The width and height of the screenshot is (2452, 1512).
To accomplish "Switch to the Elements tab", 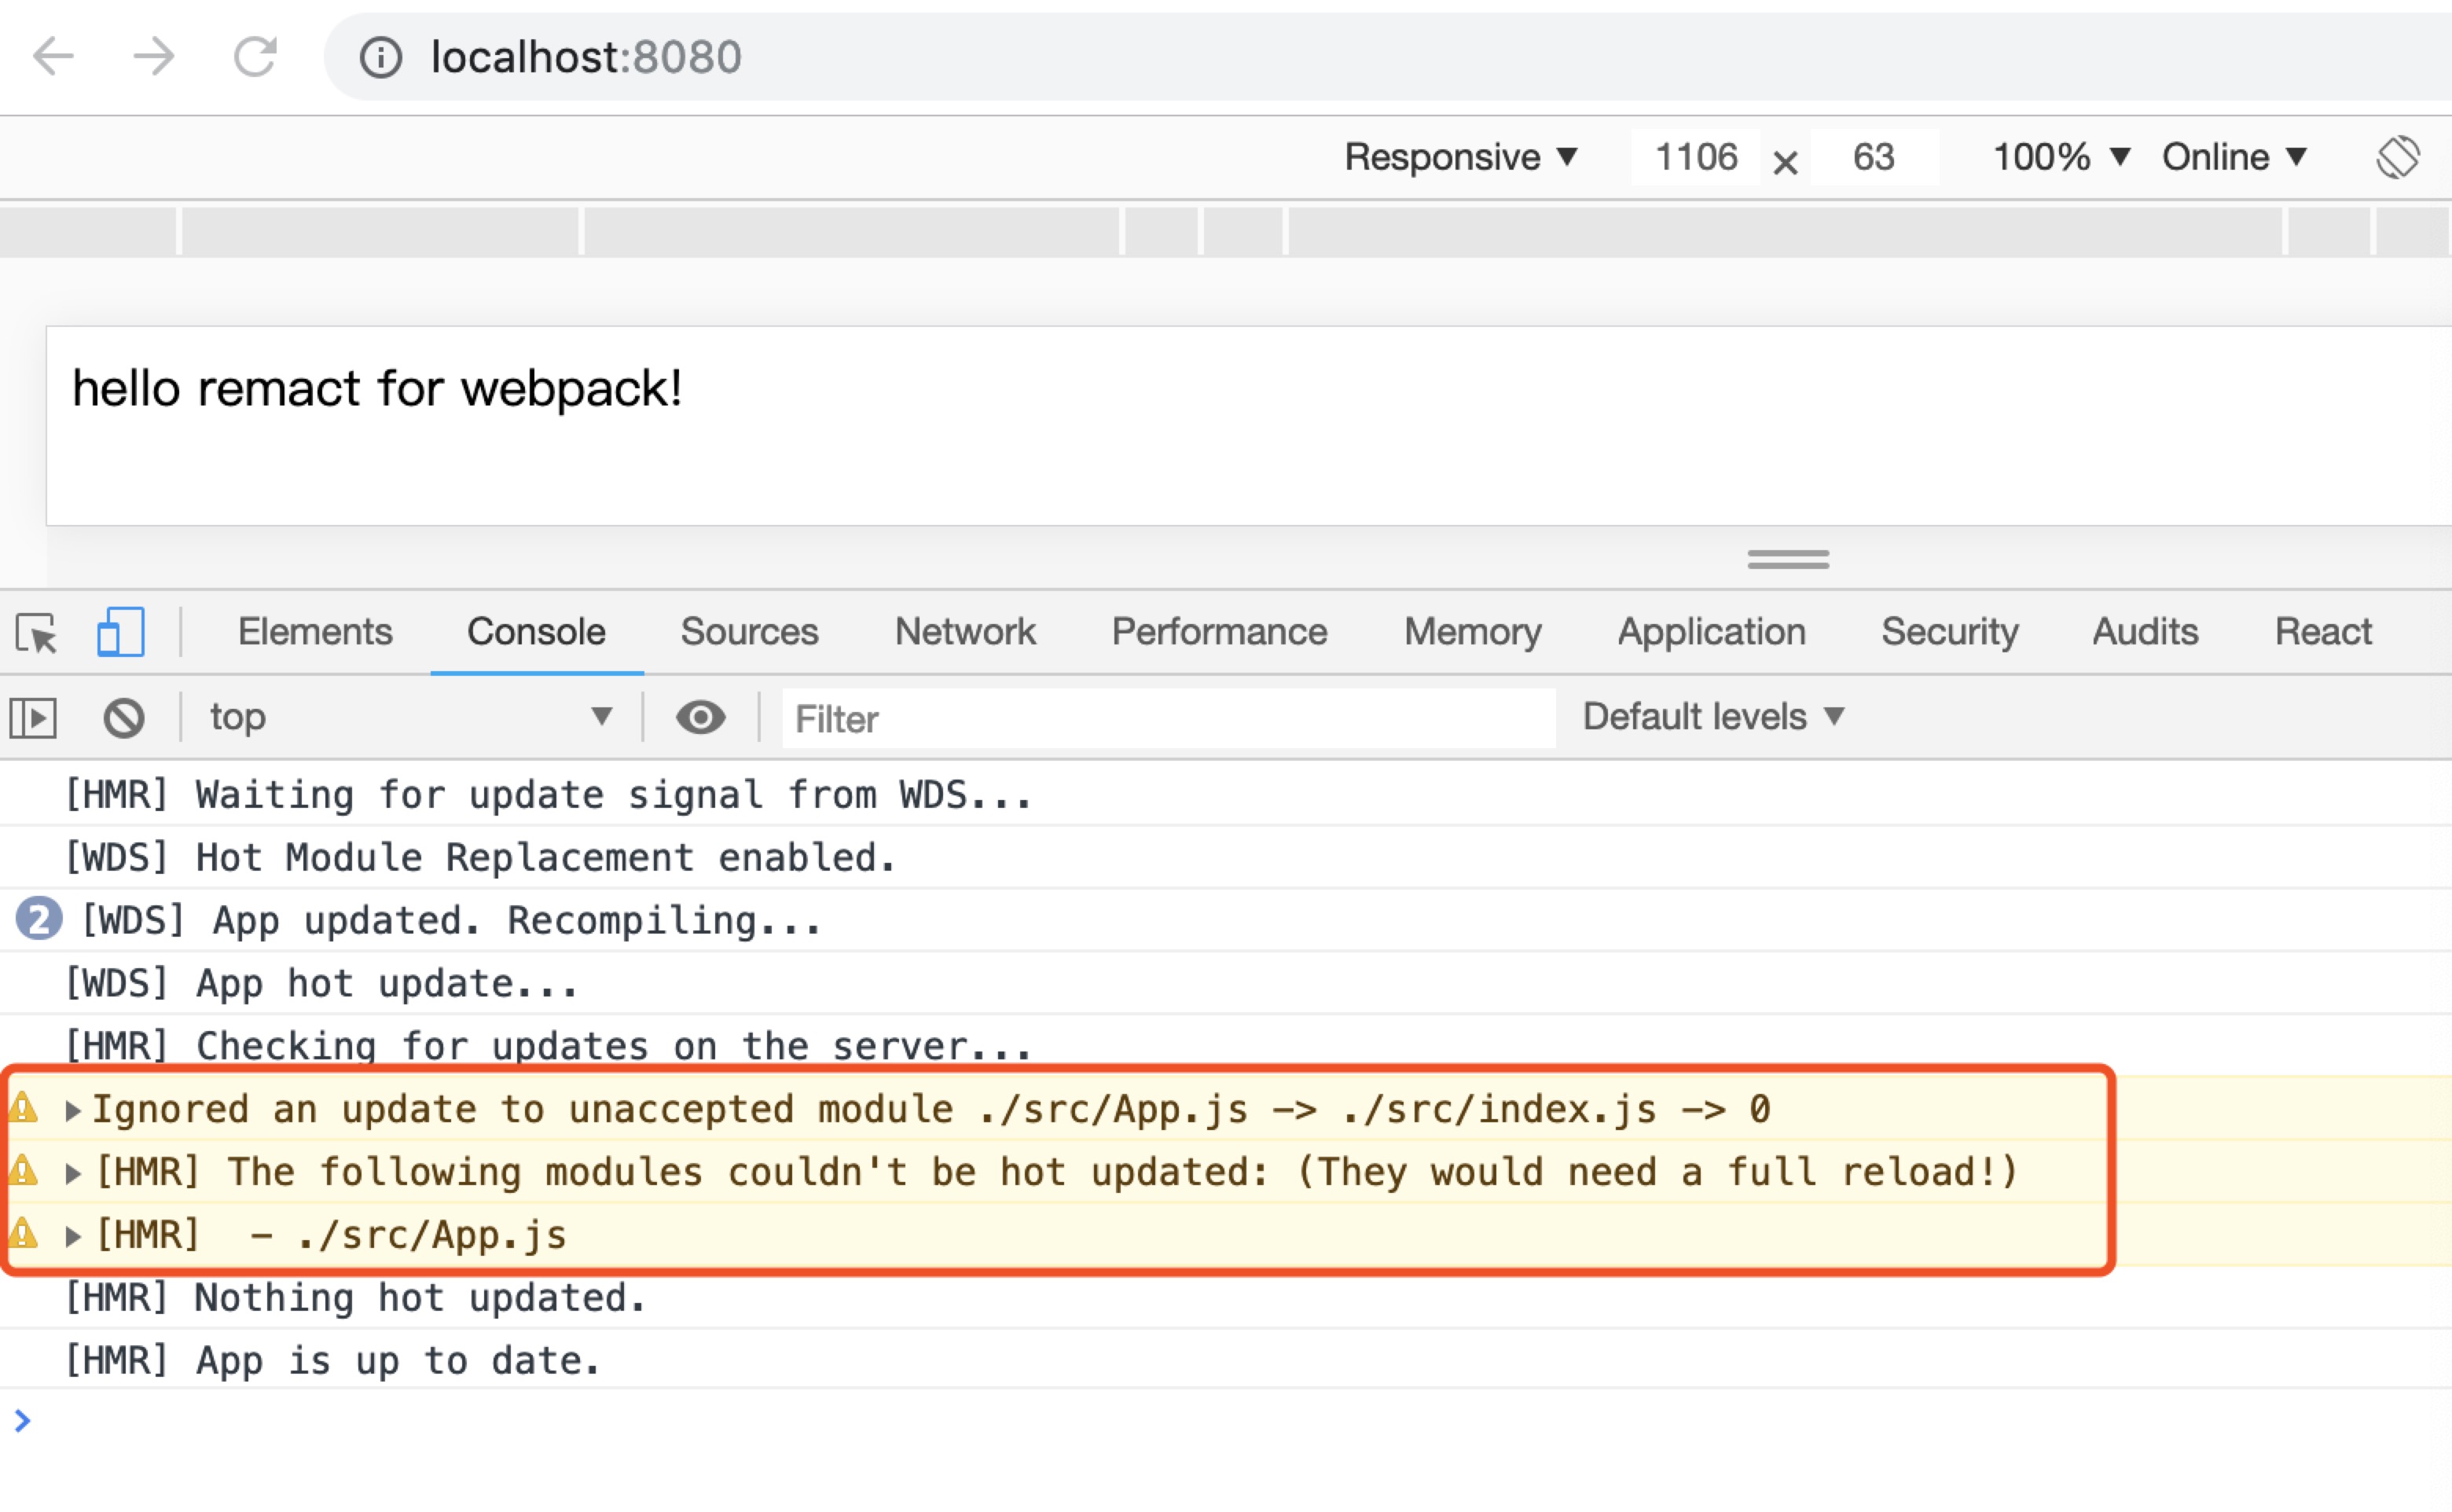I will click(x=315, y=632).
